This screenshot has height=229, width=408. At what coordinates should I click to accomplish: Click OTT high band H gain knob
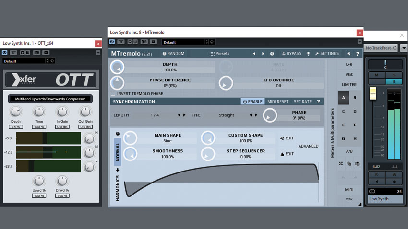point(89,139)
